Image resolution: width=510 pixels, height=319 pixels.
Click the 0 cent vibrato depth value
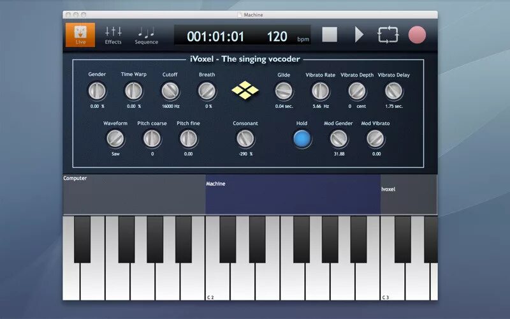point(357,107)
